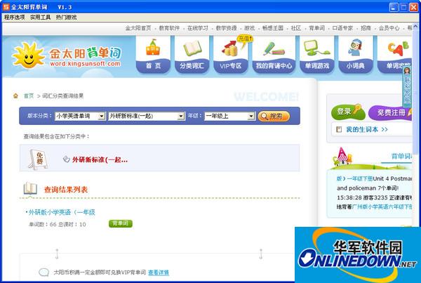Viewport: 421px width, 283px height.
Task: Click the 词汇分类查询结果 breadcrumb text
Action: [63, 96]
